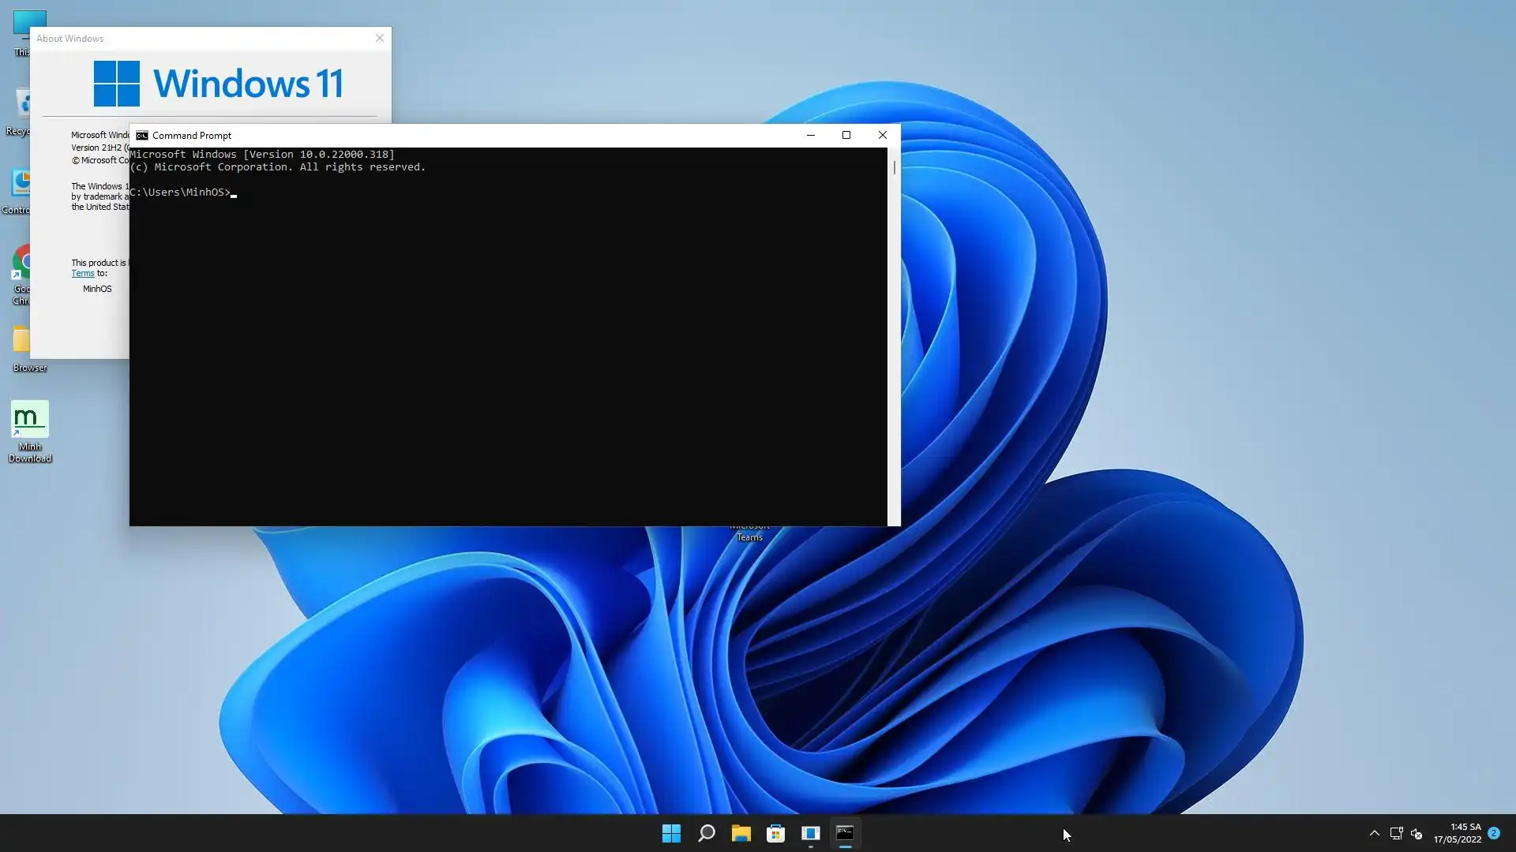Click the Terms link in About Windows
1516x852 pixels.
coord(82,274)
